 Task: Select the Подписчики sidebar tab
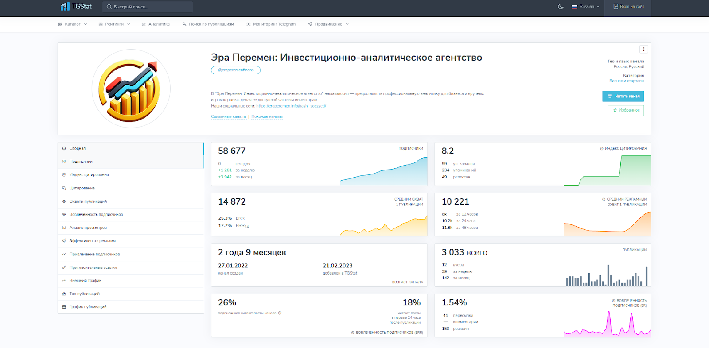[x=131, y=162]
